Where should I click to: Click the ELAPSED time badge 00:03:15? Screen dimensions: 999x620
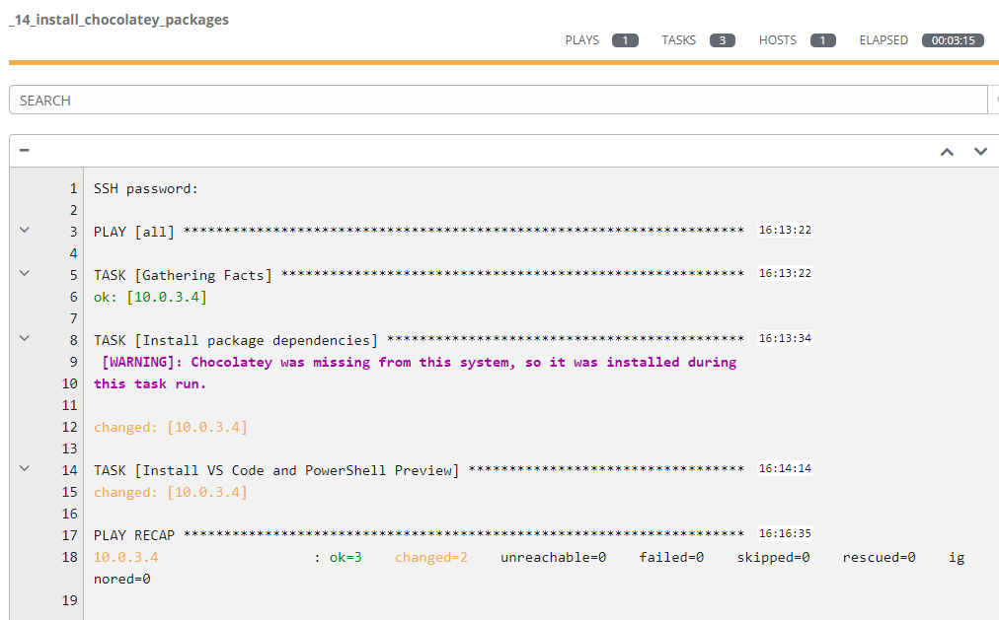click(954, 40)
